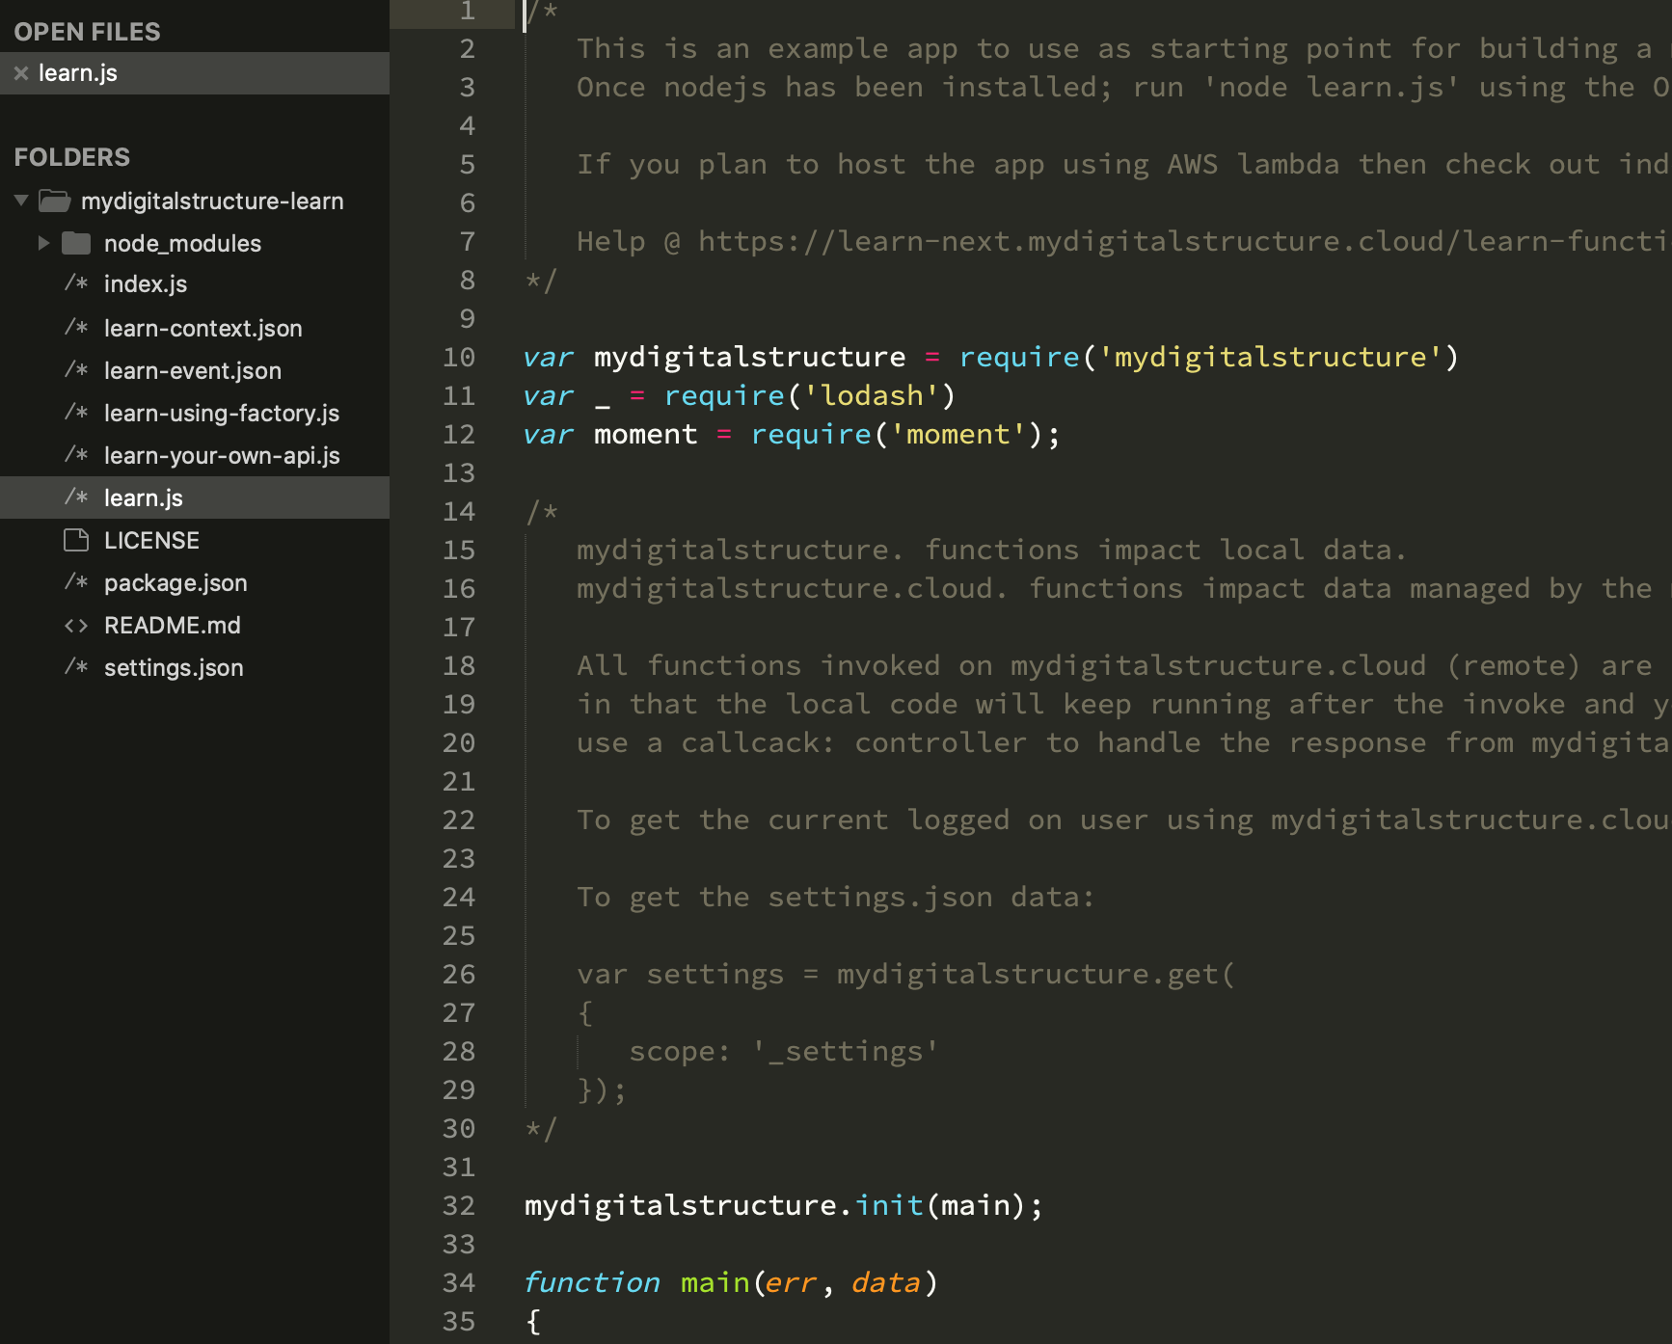Open index.js in the sidebar
This screenshot has width=1672, height=1344.
(x=146, y=283)
